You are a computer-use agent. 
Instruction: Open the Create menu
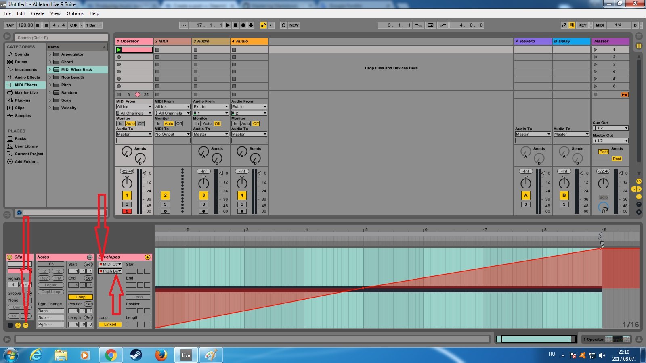(x=38, y=13)
